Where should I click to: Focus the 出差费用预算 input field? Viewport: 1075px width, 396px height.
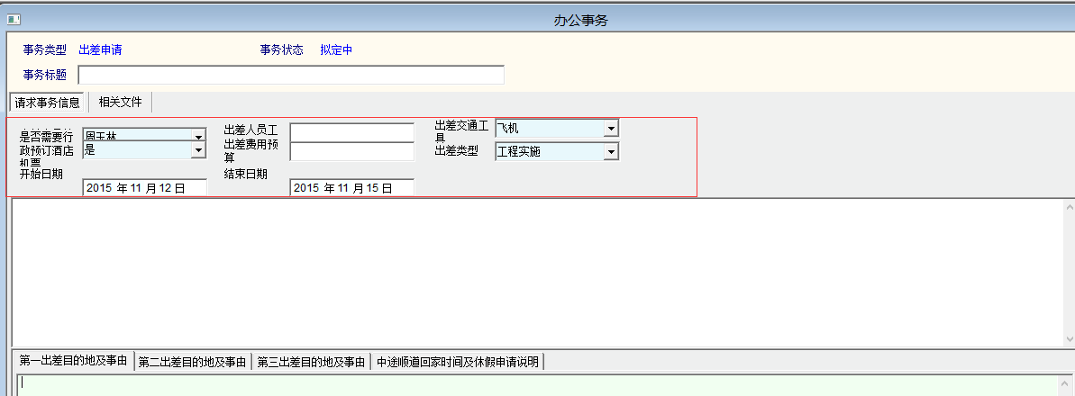coord(351,151)
